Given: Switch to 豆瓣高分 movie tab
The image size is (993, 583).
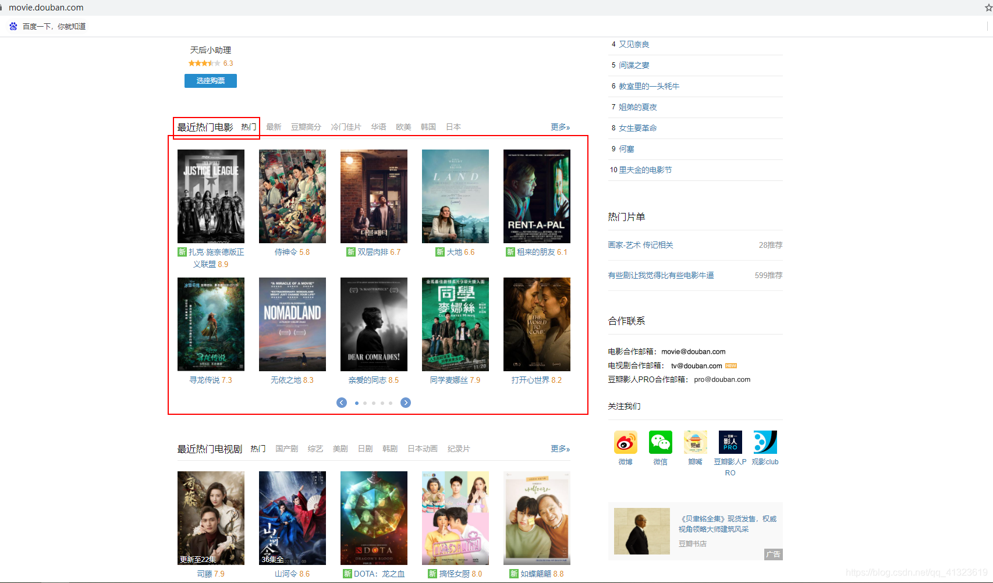Looking at the screenshot, I should 306,127.
